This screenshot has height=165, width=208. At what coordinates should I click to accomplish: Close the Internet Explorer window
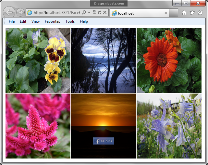coord(198,4)
